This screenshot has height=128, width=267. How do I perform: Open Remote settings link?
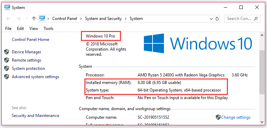coord(26,60)
